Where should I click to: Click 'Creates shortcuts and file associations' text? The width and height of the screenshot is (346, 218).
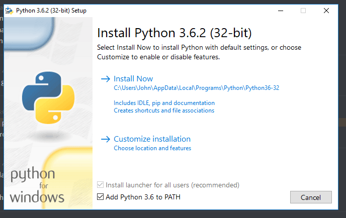[x=164, y=111]
